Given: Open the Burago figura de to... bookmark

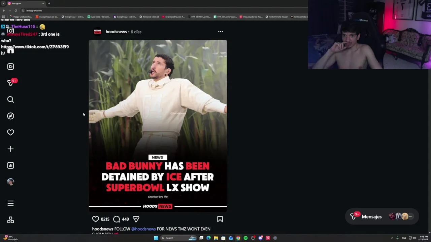Looking at the screenshot, I should 47,17.
